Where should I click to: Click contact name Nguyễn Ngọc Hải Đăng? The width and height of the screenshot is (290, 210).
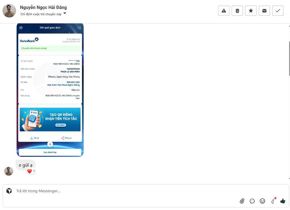coord(43,8)
